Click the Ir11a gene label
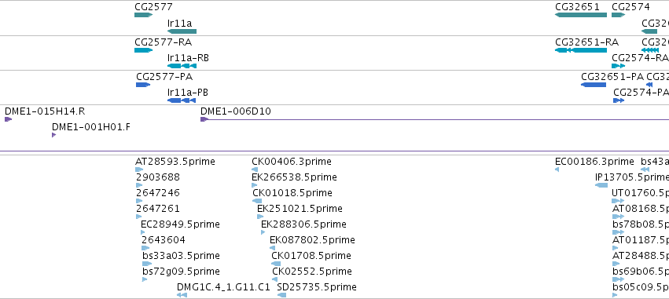669x299 pixels. click(179, 23)
